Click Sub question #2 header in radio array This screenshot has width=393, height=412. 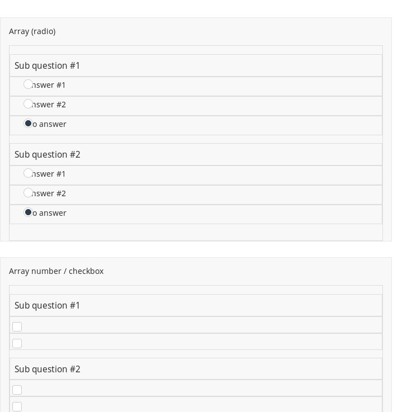[48, 155]
